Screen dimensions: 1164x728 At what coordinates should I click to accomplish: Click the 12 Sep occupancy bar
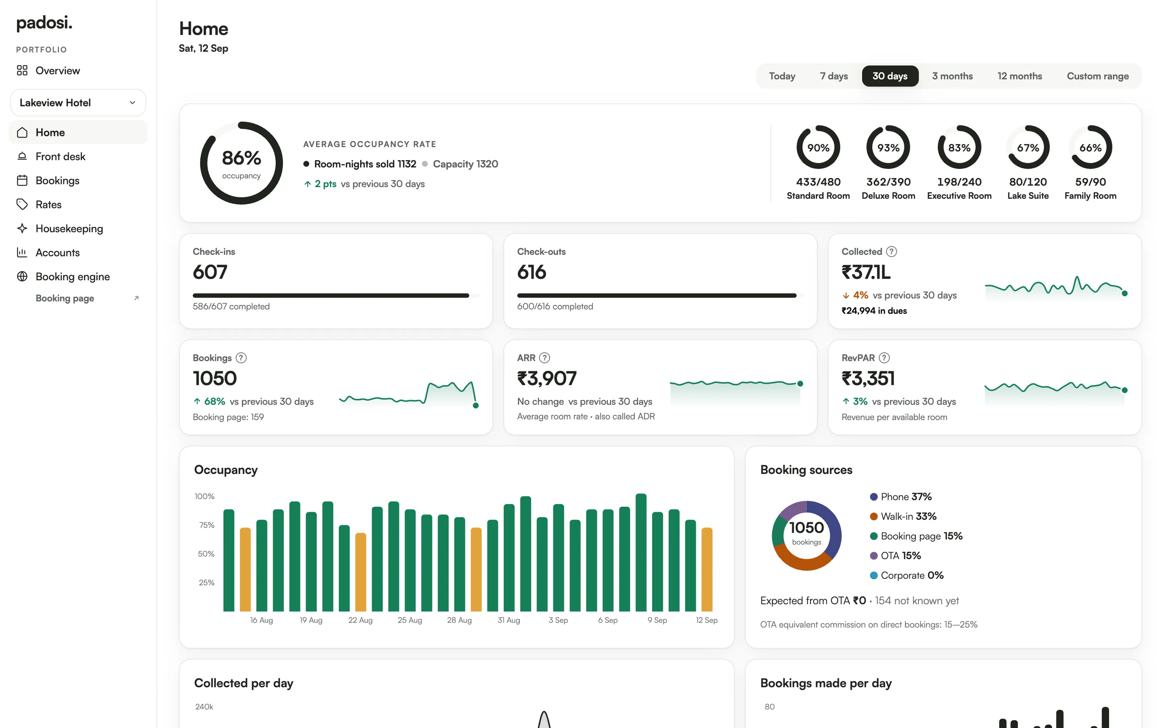click(x=706, y=569)
